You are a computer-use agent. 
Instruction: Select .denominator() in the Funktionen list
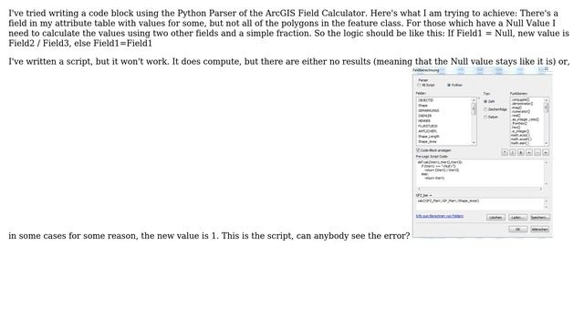point(522,104)
